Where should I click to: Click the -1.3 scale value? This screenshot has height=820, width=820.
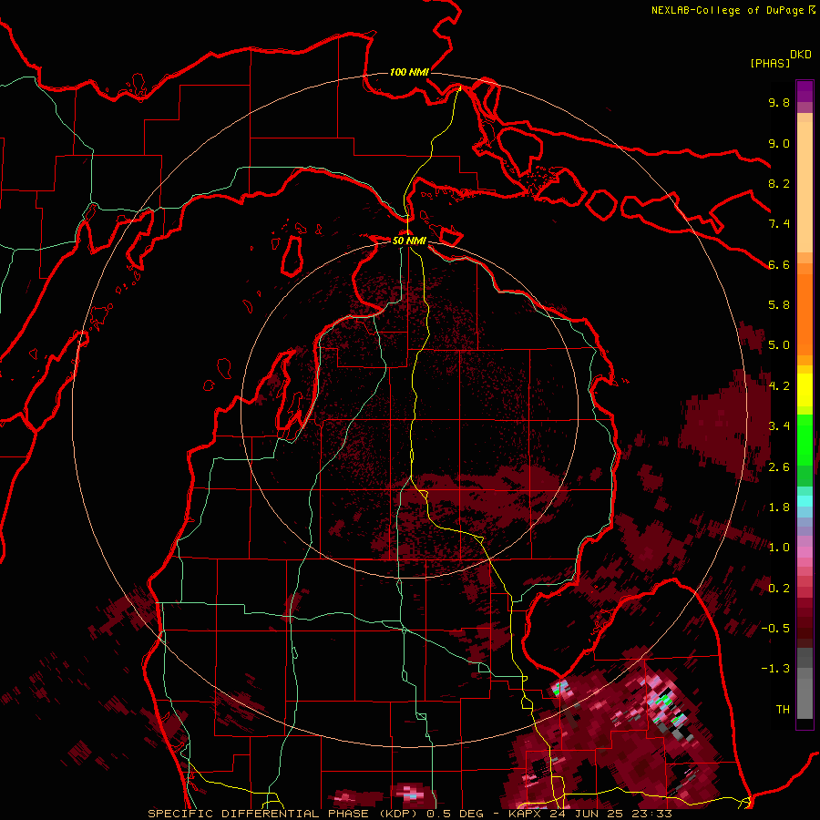coord(776,670)
